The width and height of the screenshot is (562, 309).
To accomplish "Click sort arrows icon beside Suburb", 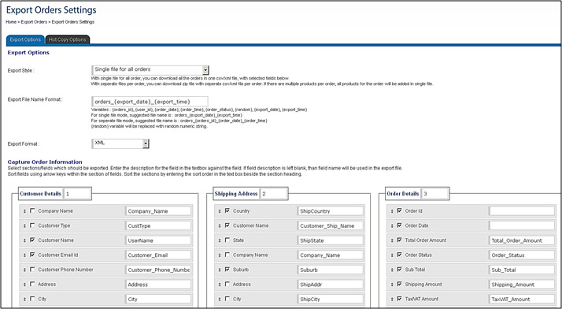I will point(220,270).
